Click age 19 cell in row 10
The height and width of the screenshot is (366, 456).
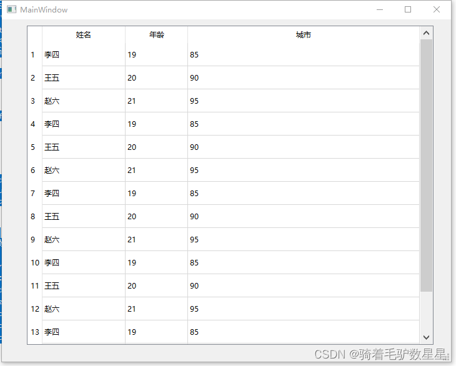(156, 262)
